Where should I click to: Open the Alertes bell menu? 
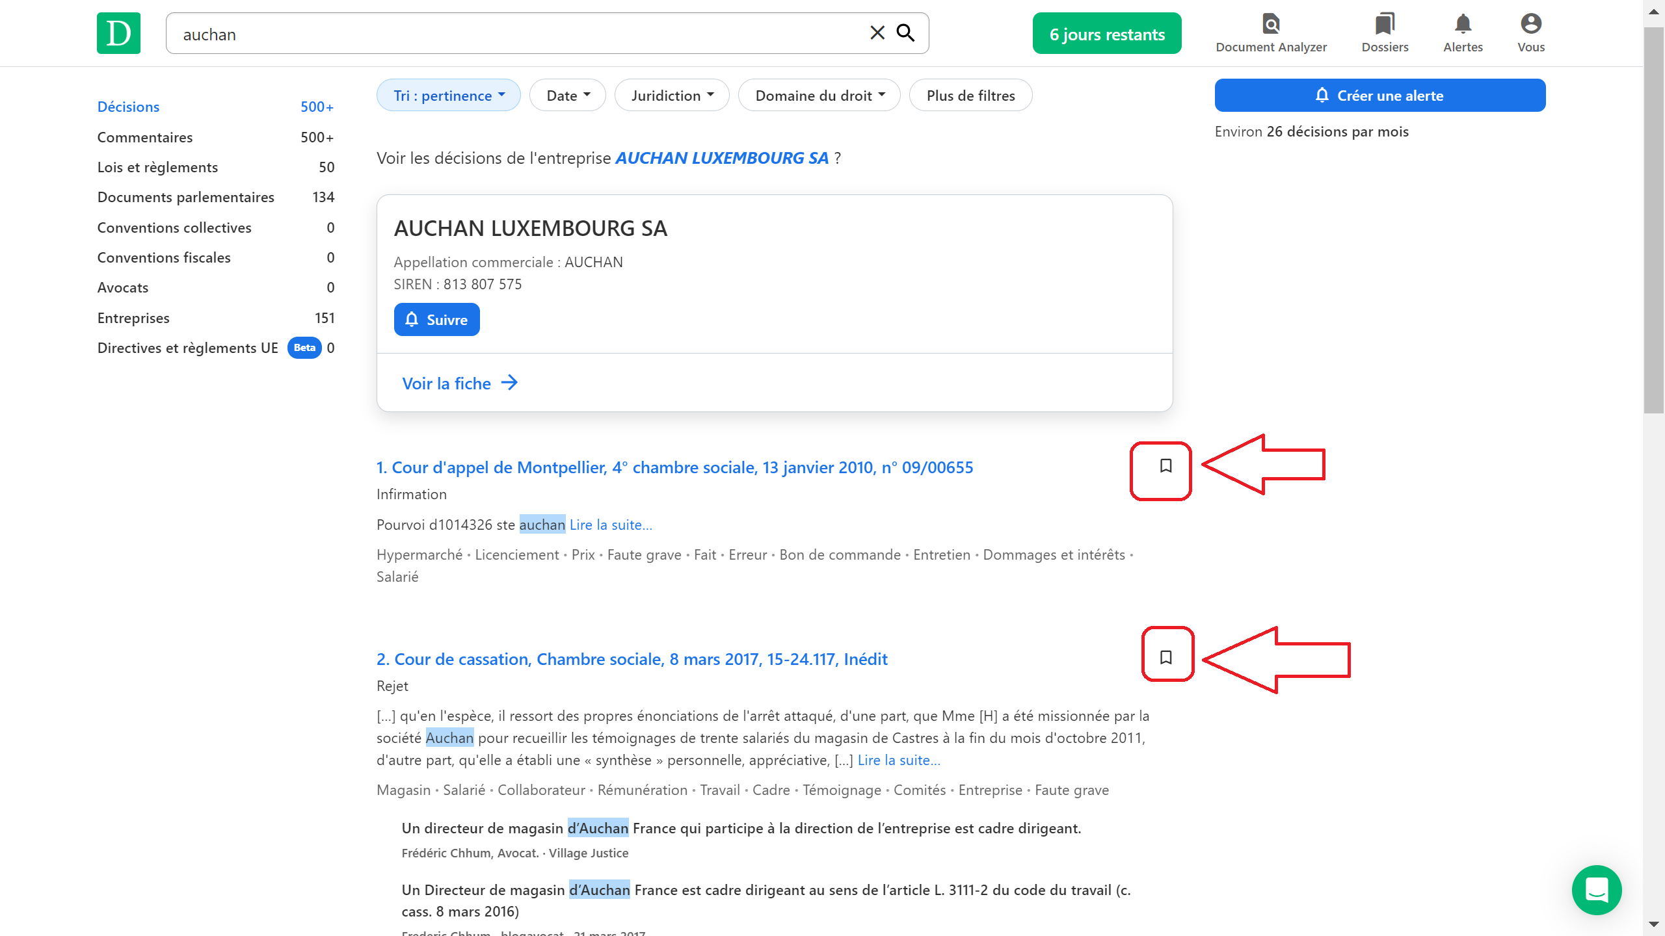[1463, 33]
